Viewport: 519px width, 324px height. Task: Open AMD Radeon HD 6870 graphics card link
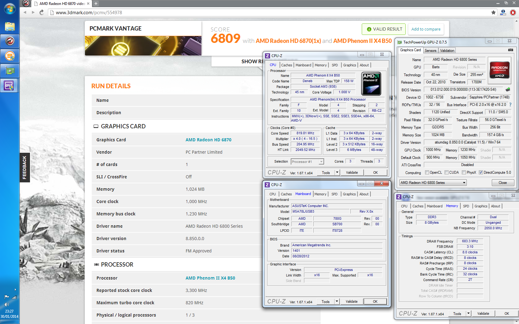point(209,140)
